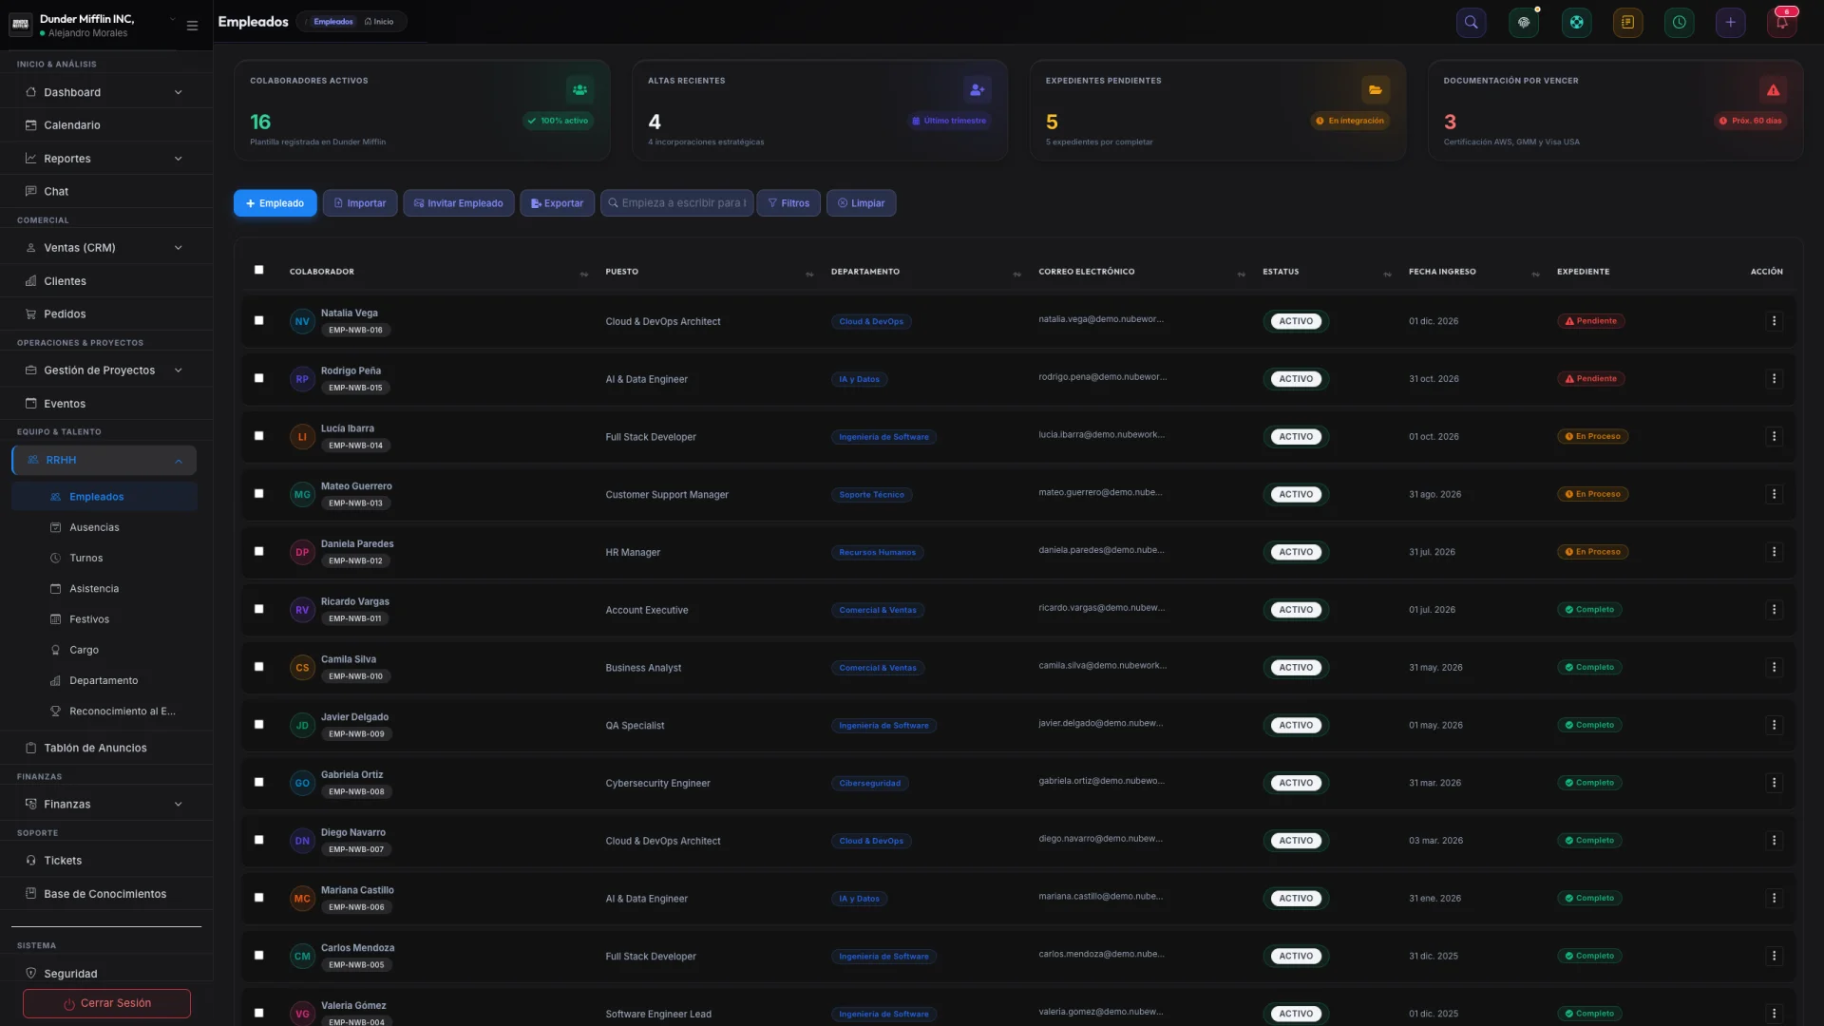Image resolution: width=1824 pixels, height=1026 pixels.
Task: Toggle the hamburger sidebar menu icon
Action: tap(192, 26)
